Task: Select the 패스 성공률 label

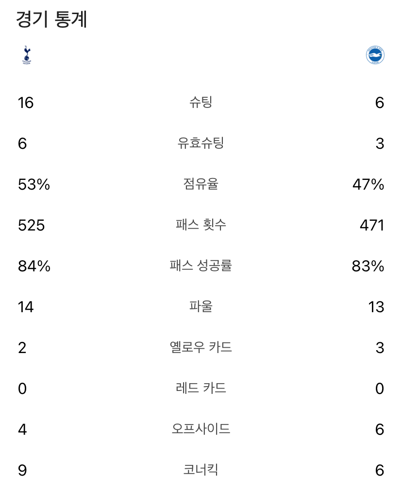Action: [201, 266]
